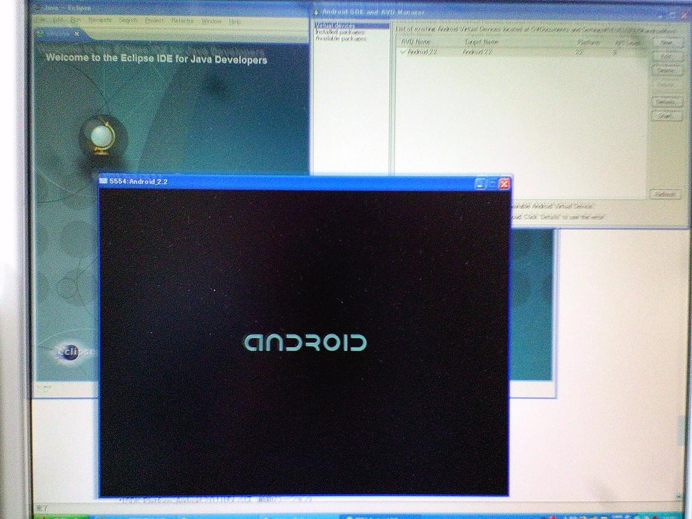Click the Android SDK and AVD Manager title icon
The height and width of the screenshot is (519, 692).
pyautogui.click(x=317, y=11)
